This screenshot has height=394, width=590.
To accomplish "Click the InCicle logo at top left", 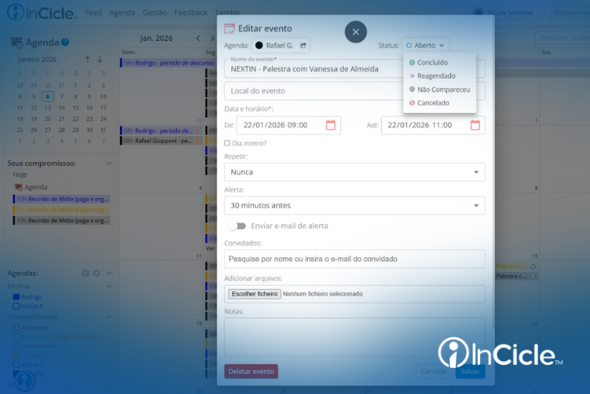I will [x=42, y=12].
